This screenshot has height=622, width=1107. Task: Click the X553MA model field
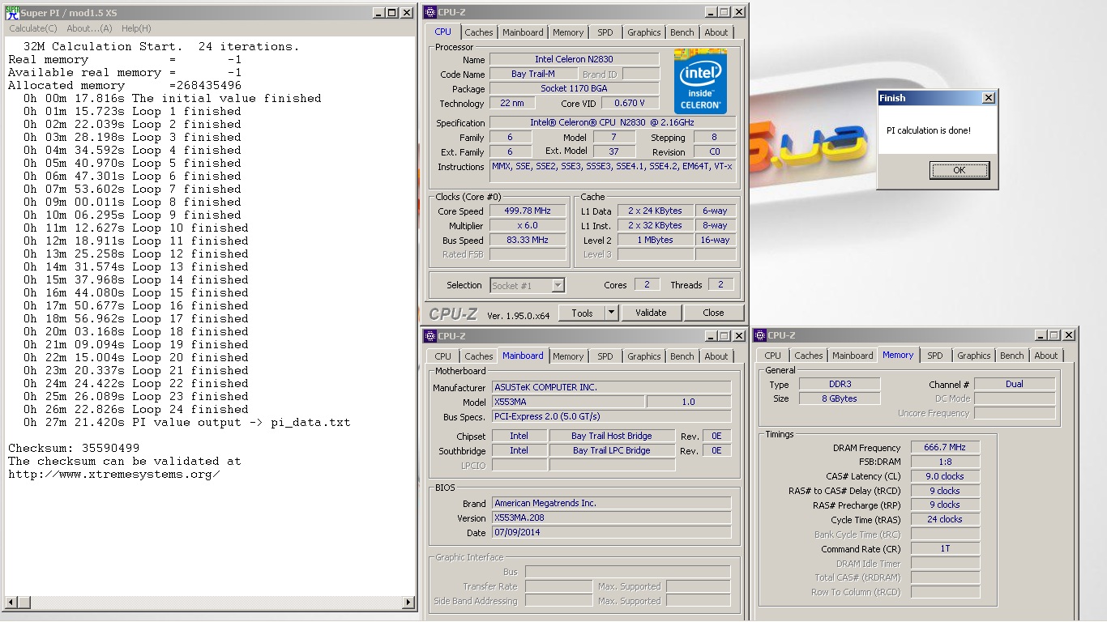tap(567, 402)
